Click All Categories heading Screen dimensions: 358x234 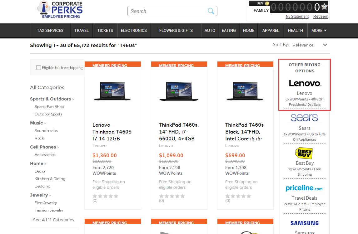[x=47, y=88]
